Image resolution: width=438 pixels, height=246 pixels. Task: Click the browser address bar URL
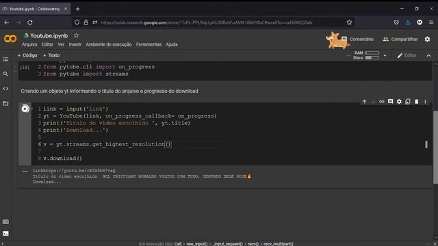pos(206,23)
